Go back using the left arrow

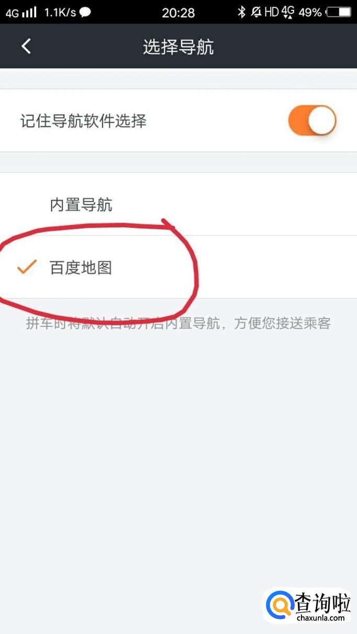pos(26,46)
